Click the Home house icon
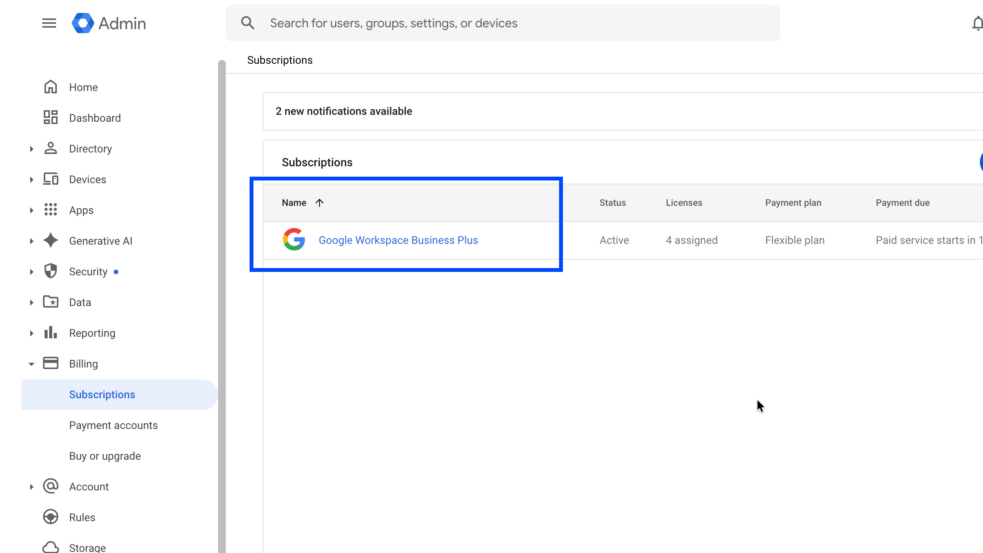 click(50, 87)
